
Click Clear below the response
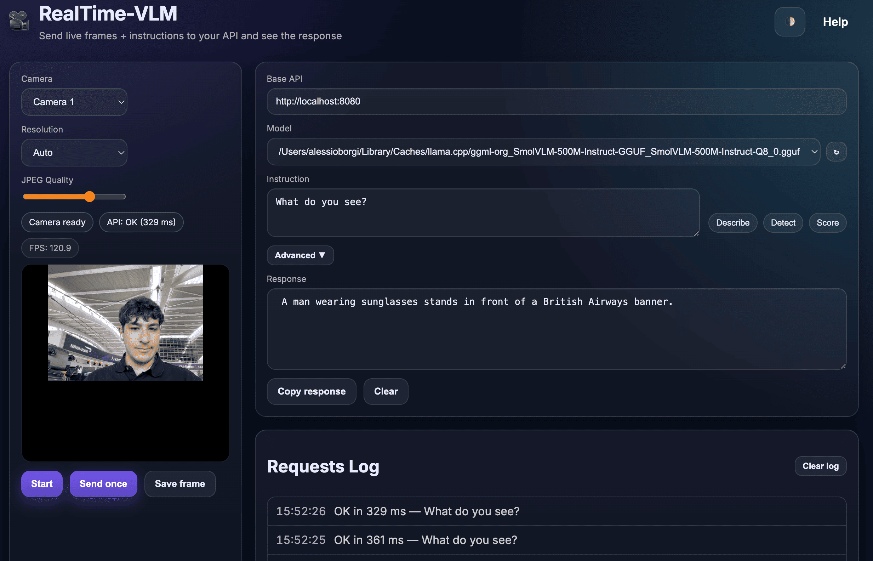pyautogui.click(x=386, y=391)
